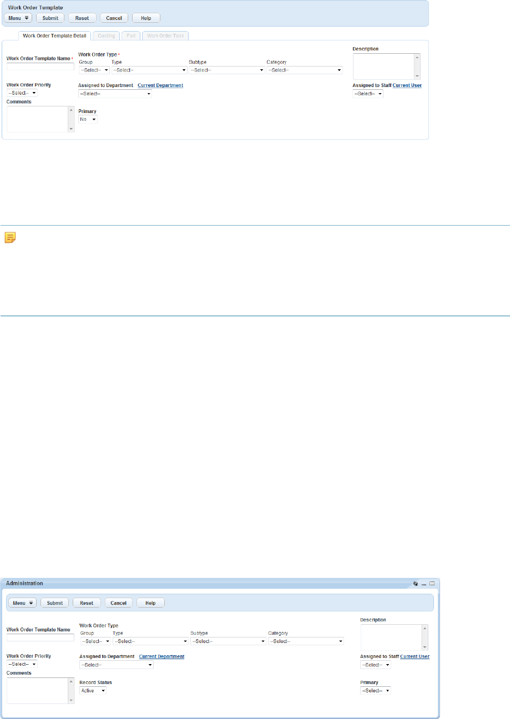Focus Work Order Template Name field in Administration
Viewport: 510px width, 719px height.
41,638
